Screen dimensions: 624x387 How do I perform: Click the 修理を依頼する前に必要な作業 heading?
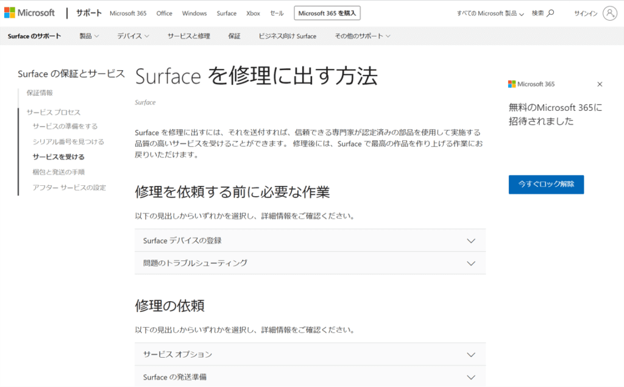pyautogui.click(x=232, y=192)
